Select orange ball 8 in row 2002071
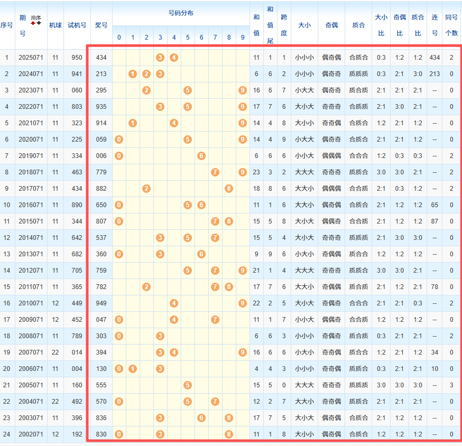This screenshot has width=462, height=446. [229, 434]
